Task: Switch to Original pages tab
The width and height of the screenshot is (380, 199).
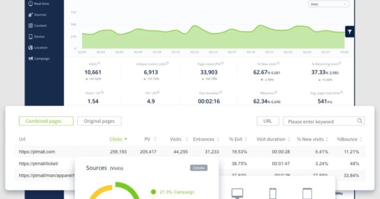Action: point(99,121)
